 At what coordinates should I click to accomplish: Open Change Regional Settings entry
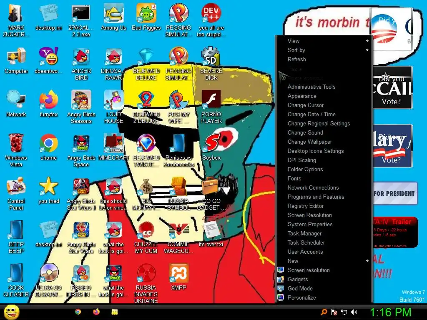324,123
